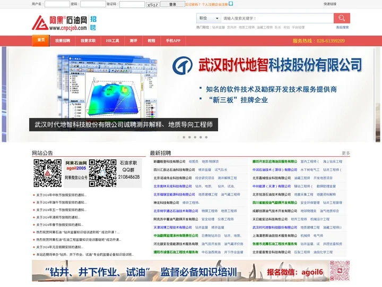Viewport: 382px width, 287px height.
Task: Click hot keyword 油藏工程师 under search
Action: pos(265,27)
